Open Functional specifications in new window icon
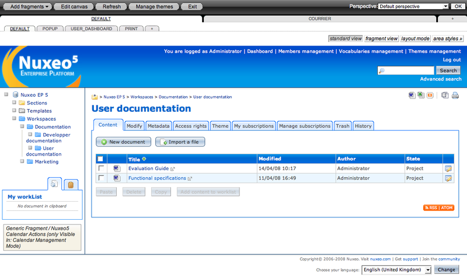467x278 pixels. click(190, 178)
